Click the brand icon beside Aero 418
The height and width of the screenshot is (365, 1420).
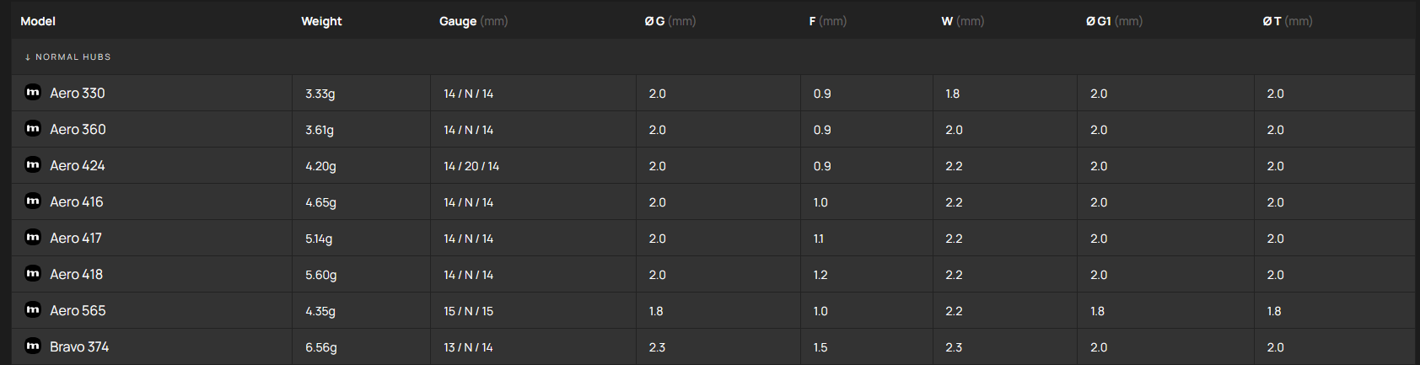click(x=33, y=274)
